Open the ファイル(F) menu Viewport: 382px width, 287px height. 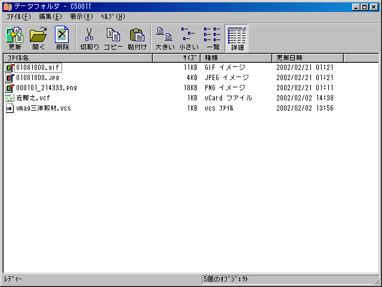point(19,17)
